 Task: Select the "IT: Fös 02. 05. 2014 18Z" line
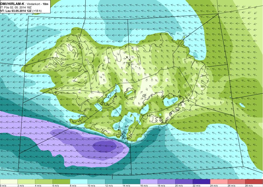[x=16, y=7]
